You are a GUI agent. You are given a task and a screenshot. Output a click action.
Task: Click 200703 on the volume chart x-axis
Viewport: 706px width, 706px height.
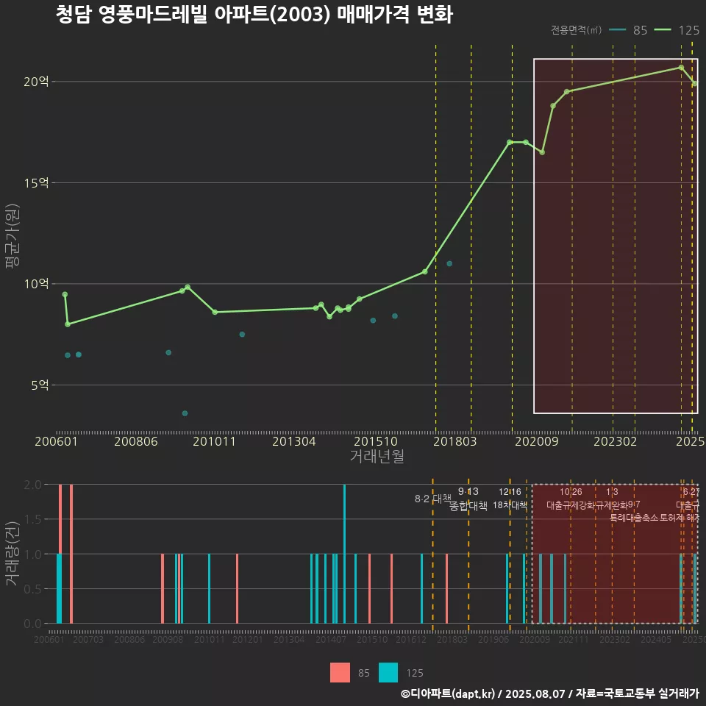click(x=88, y=639)
